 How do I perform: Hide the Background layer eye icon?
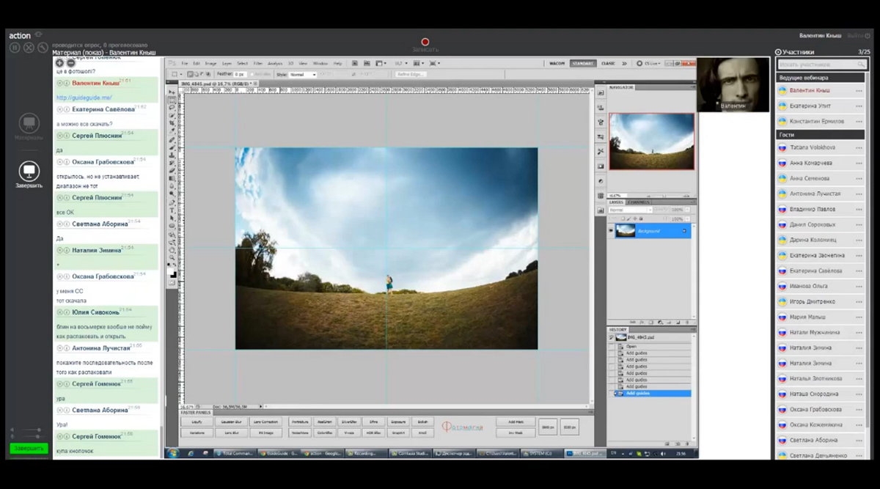pyautogui.click(x=611, y=230)
